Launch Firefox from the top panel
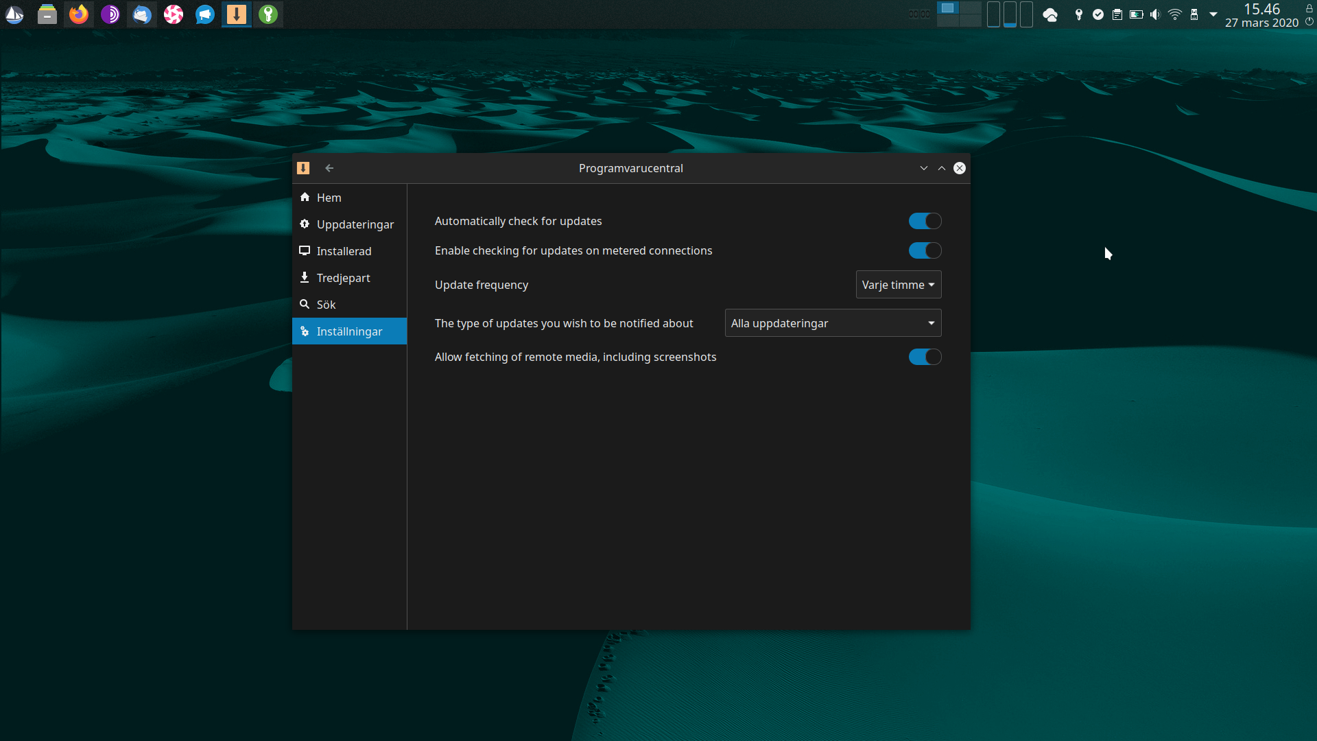1317x741 pixels. [x=79, y=14]
